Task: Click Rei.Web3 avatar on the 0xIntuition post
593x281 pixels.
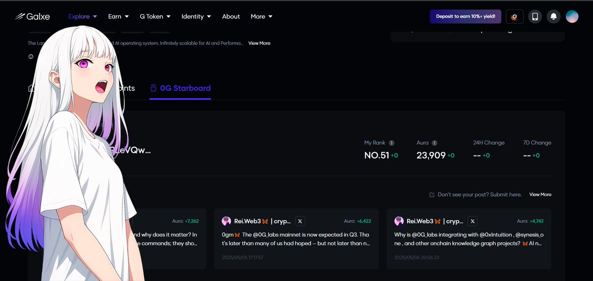Action: (x=399, y=221)
